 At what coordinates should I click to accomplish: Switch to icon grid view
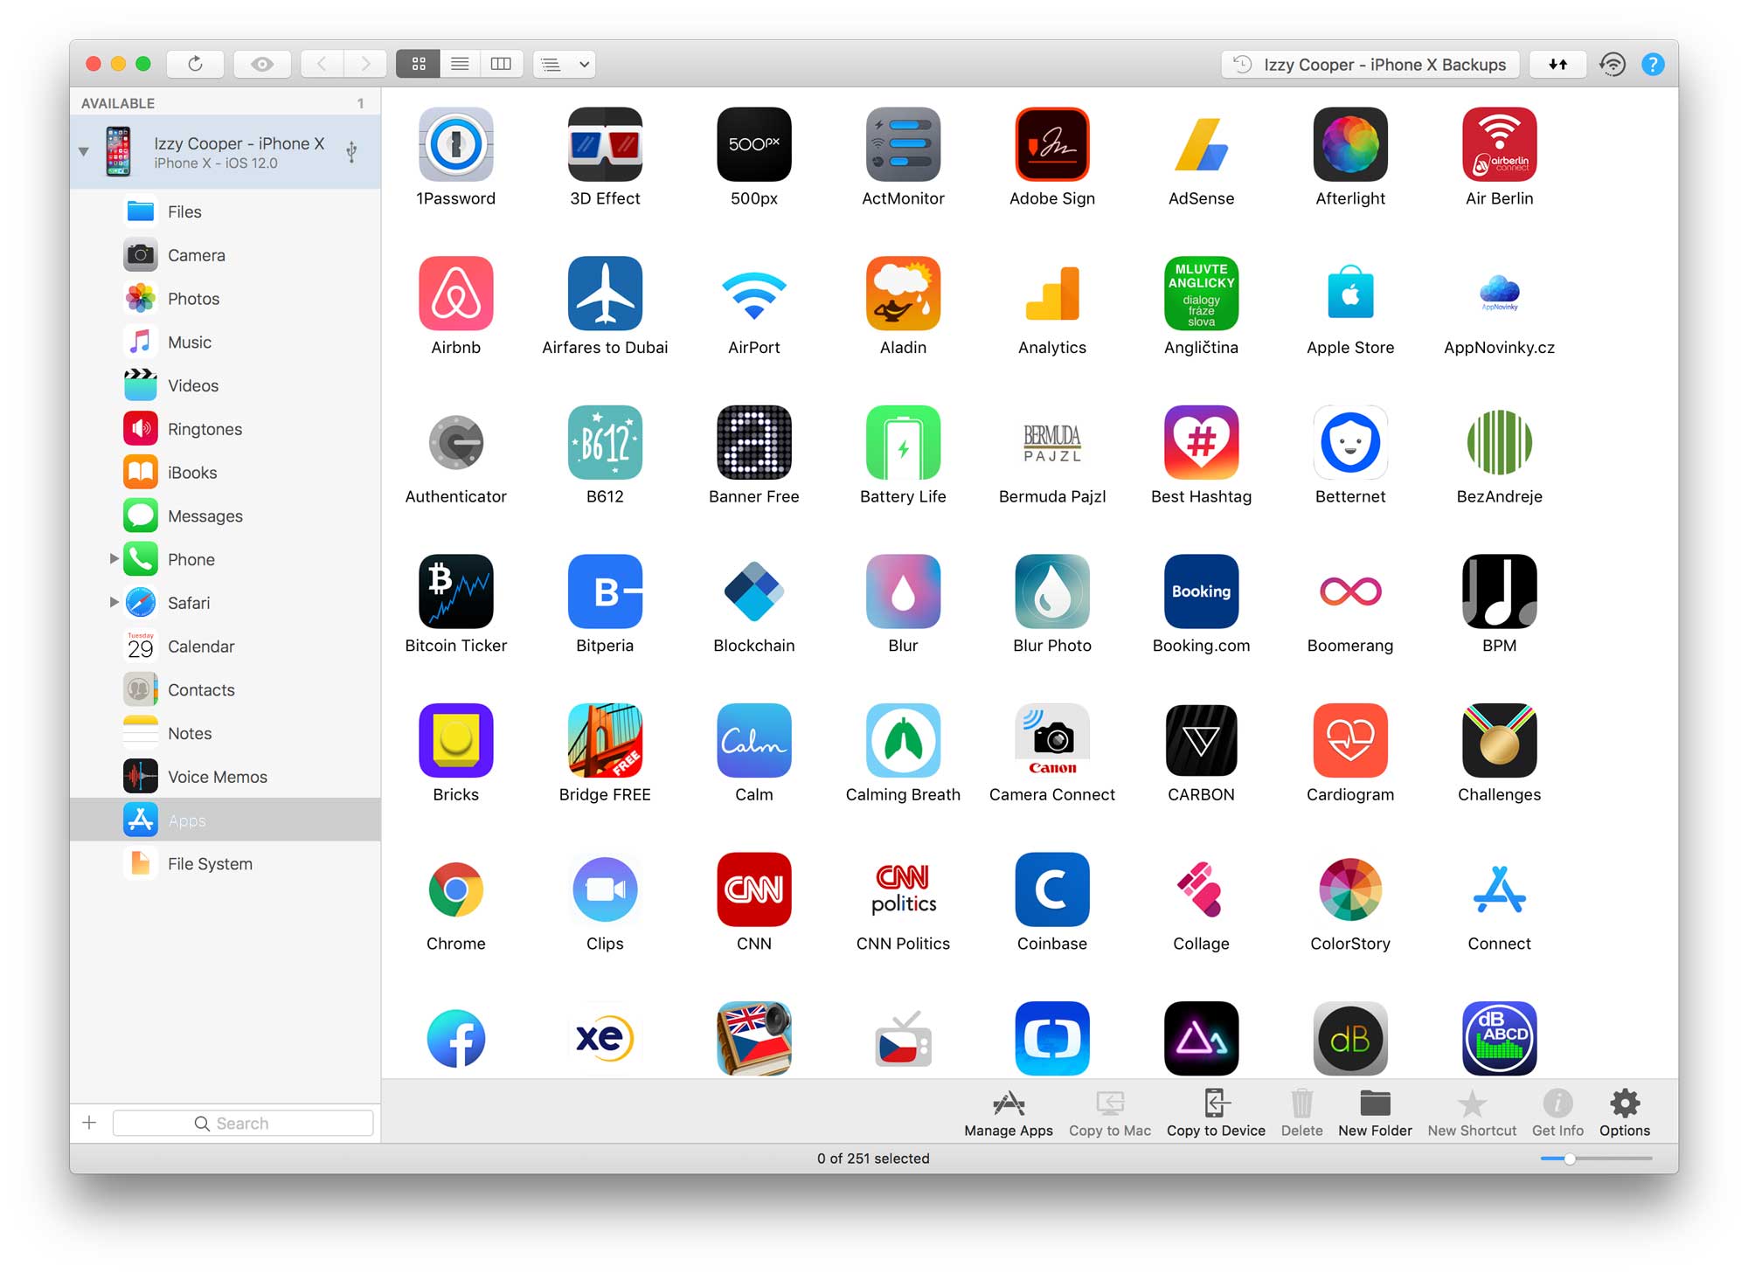tap(419, 64)
